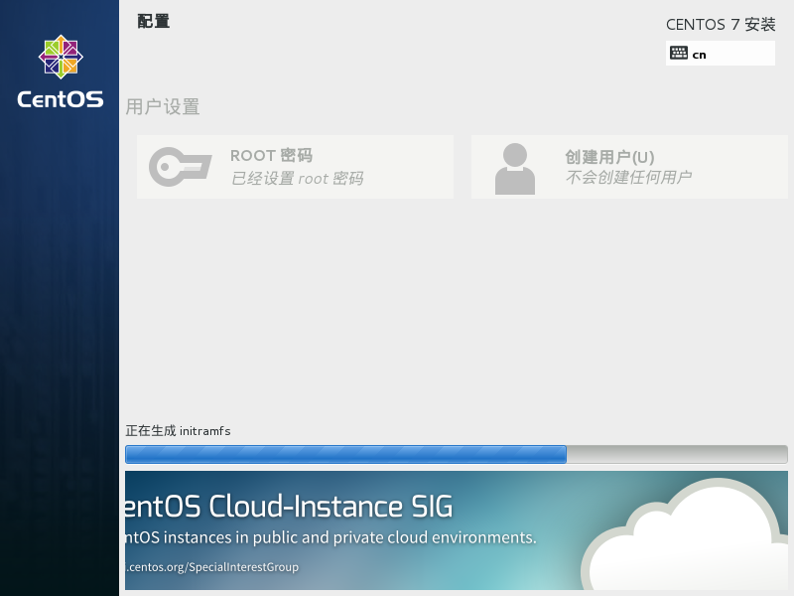The height and width of the screenshot is (596, 794).
Task: Click the CentOS wordmark below the logo
Action: pyautogui.click(x=59, y=98)
